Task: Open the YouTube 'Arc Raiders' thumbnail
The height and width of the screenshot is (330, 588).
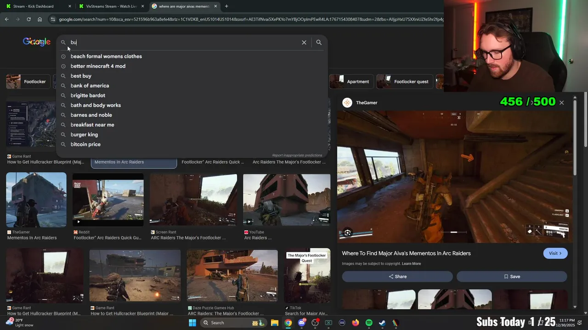Action: (287, 200)
